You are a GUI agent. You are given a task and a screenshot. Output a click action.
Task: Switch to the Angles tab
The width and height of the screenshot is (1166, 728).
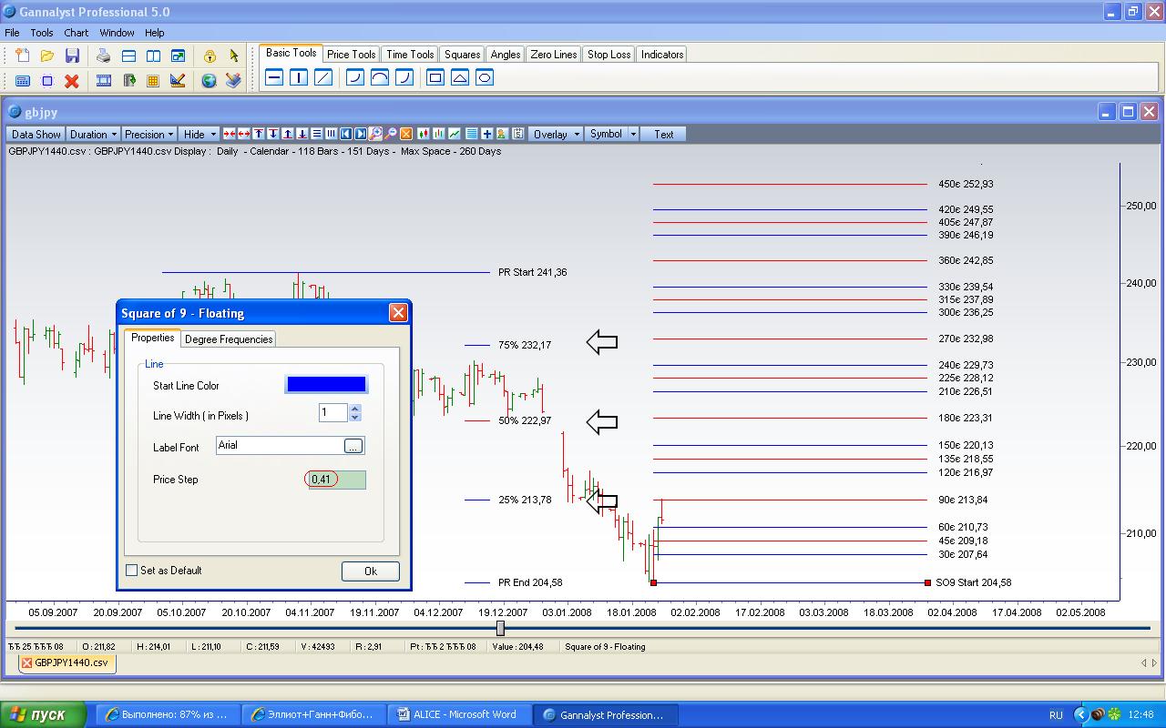pos(506,55)
